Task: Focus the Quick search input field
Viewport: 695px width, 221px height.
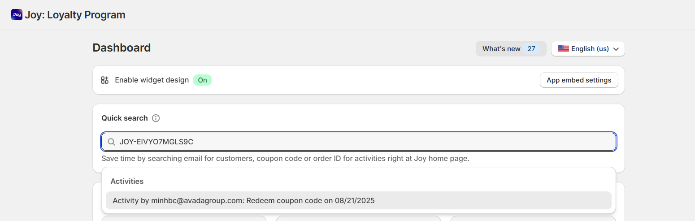Action: [359, 142]
